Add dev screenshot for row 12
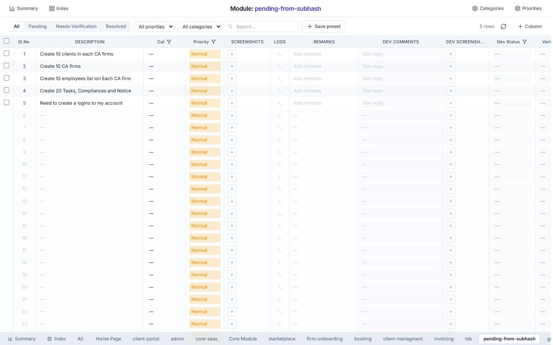 [x=451, y=189]
